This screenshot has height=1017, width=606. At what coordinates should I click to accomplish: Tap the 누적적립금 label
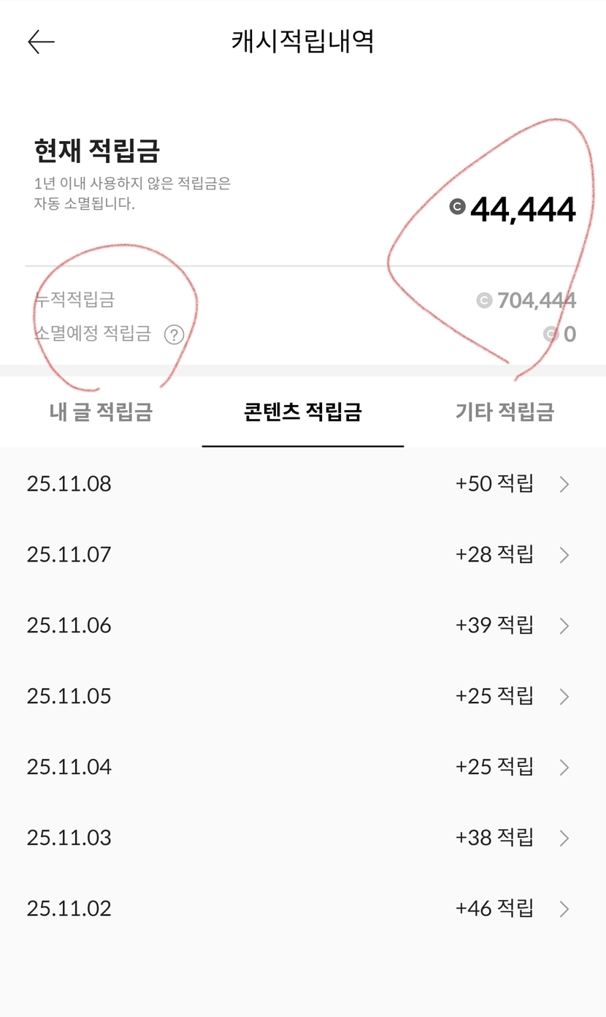(74, 299)
